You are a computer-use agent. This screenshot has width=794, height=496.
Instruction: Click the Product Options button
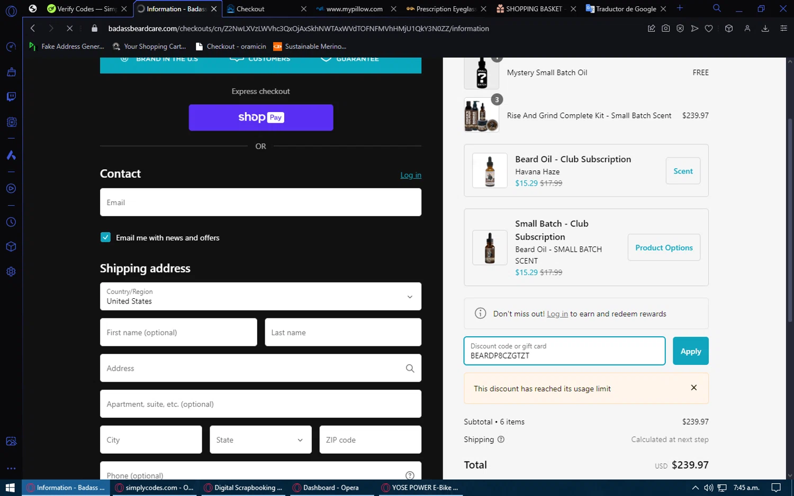pyautogui.click(x=664, y=247)
